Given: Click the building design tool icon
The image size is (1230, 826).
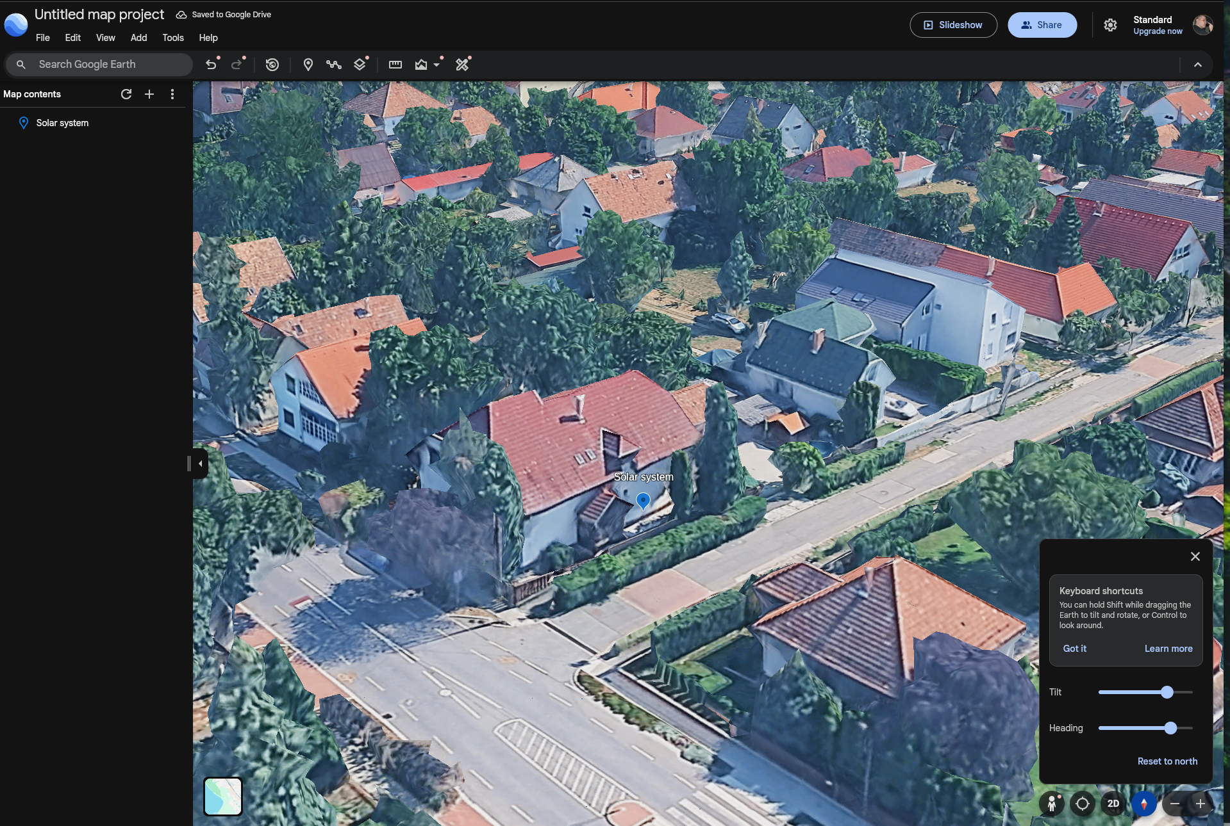Looking at the screenshot, I should 421,64.
